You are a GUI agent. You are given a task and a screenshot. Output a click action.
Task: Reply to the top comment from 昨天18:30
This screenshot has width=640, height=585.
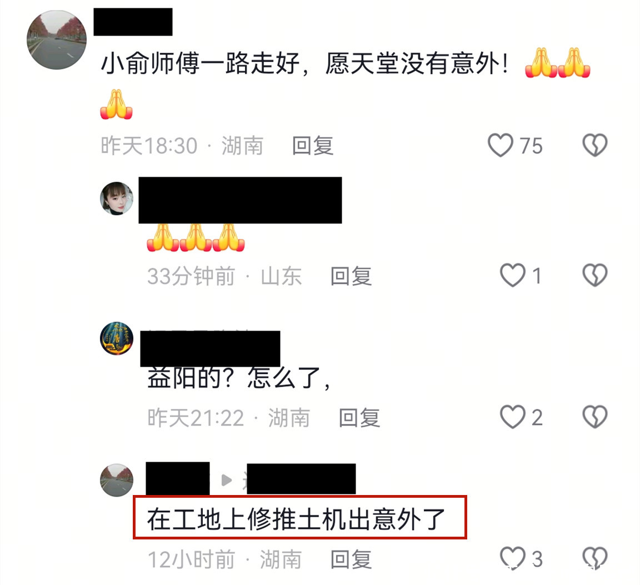pos(313,146)
